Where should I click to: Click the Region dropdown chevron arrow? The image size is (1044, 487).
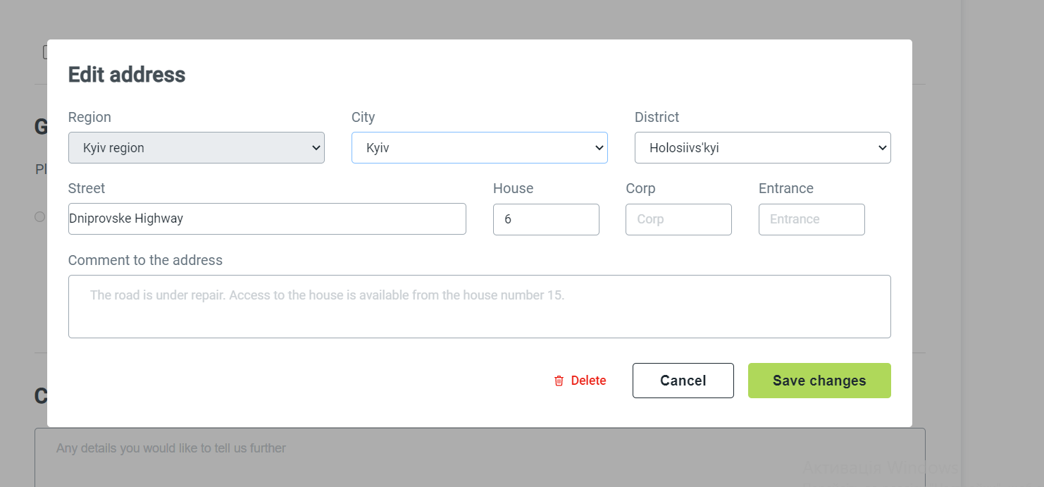tap(316, 147)
